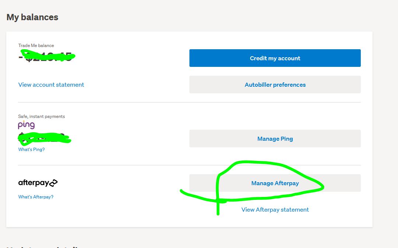Follow the What's Ping? link
The image size is (398, 248).
(31, 150)
